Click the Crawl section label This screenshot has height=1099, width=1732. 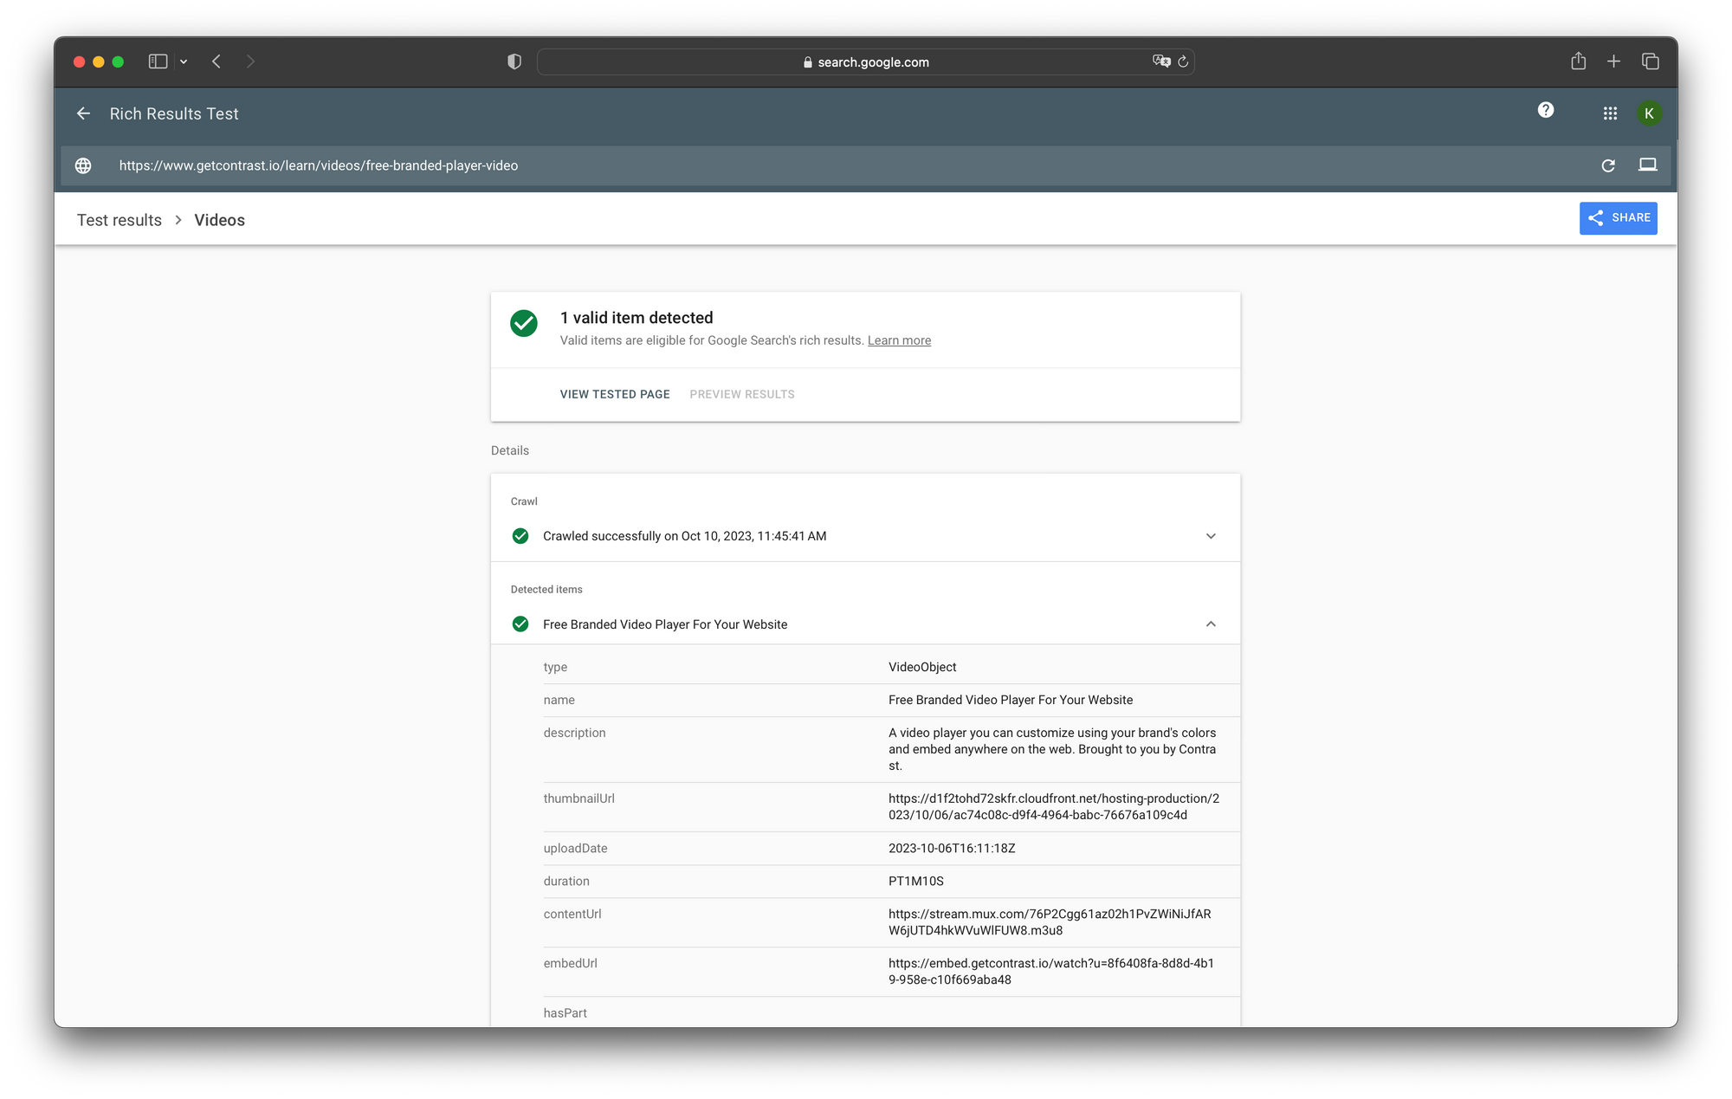[x=524, y=501]
